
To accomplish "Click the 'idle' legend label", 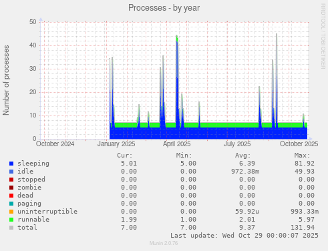I will tap(25, 172).
